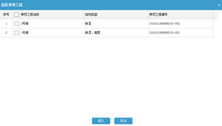
Task: Click sequence number 2 cell
Action: (x=6, y=33)
